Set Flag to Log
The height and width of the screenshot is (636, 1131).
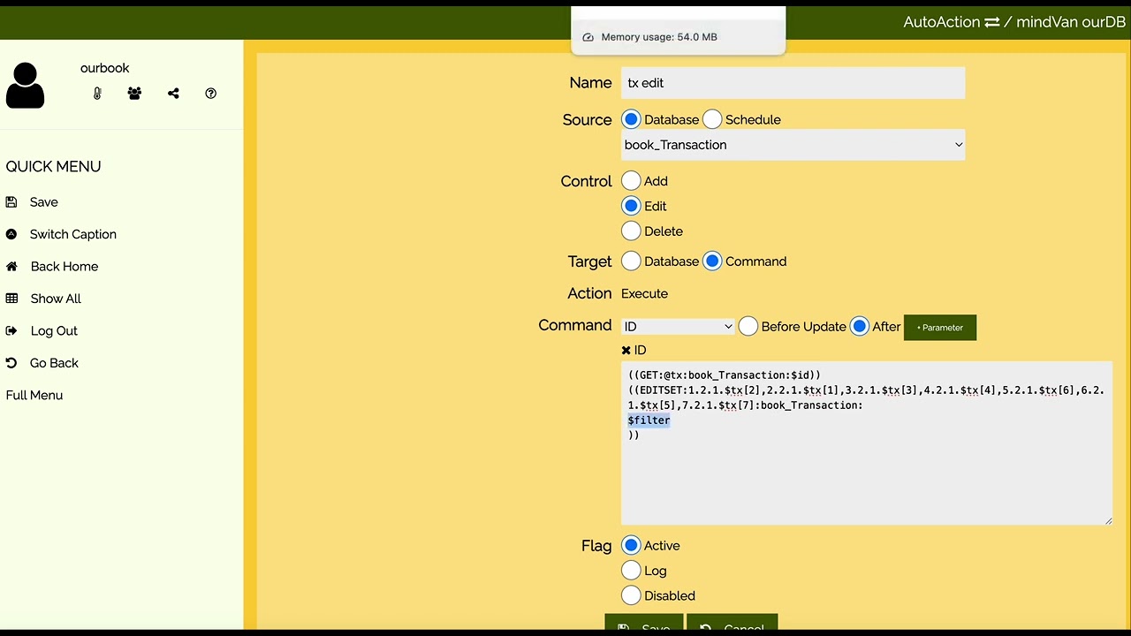(x=631, y=571)
